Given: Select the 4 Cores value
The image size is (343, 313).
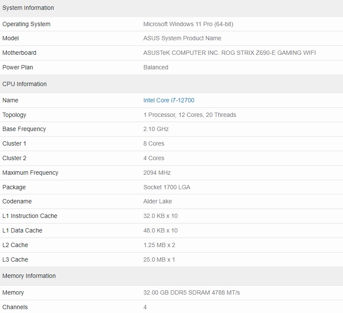Looking at the screenshot, I should [x=154, y=158].
